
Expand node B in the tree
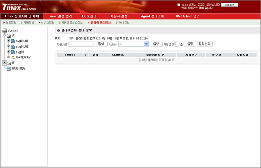pos(5,63)
